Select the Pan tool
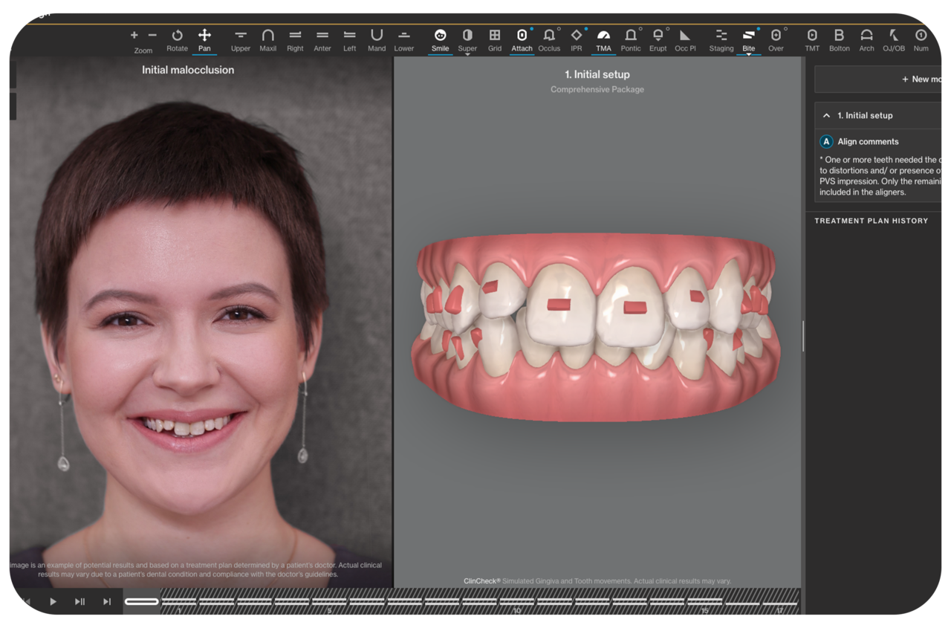 [x=204, y=36]
